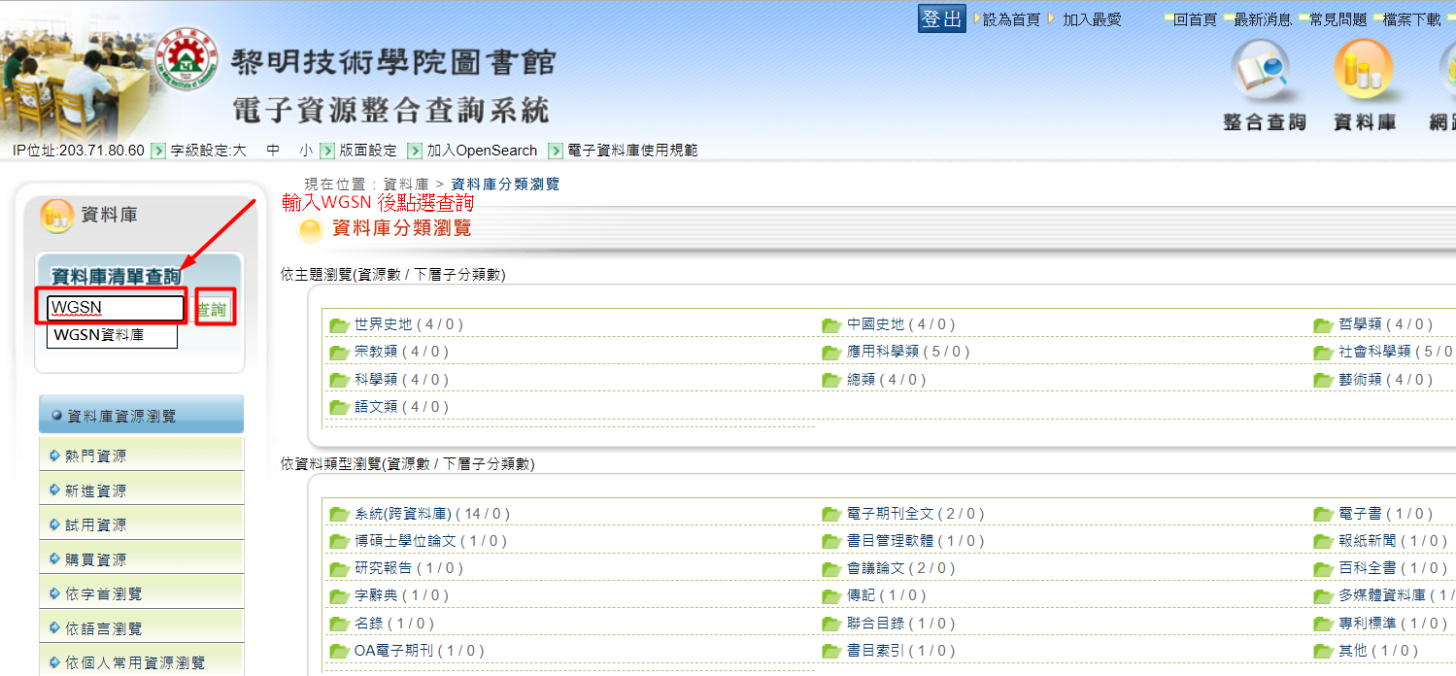Screen dimensions: 1456x676
Task: Click folder icon beside 字辭典
Action: (x=339, y=596)
